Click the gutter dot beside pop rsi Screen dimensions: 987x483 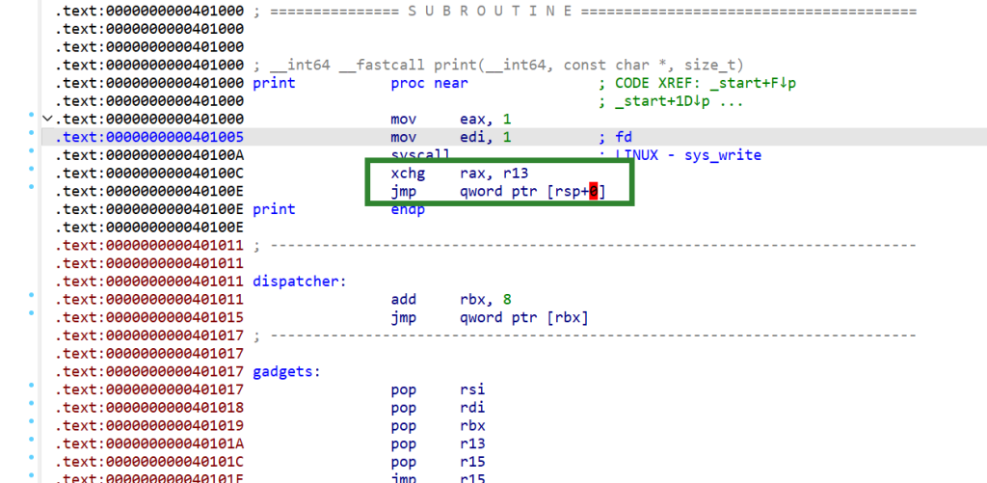click(x=32, y=390)
